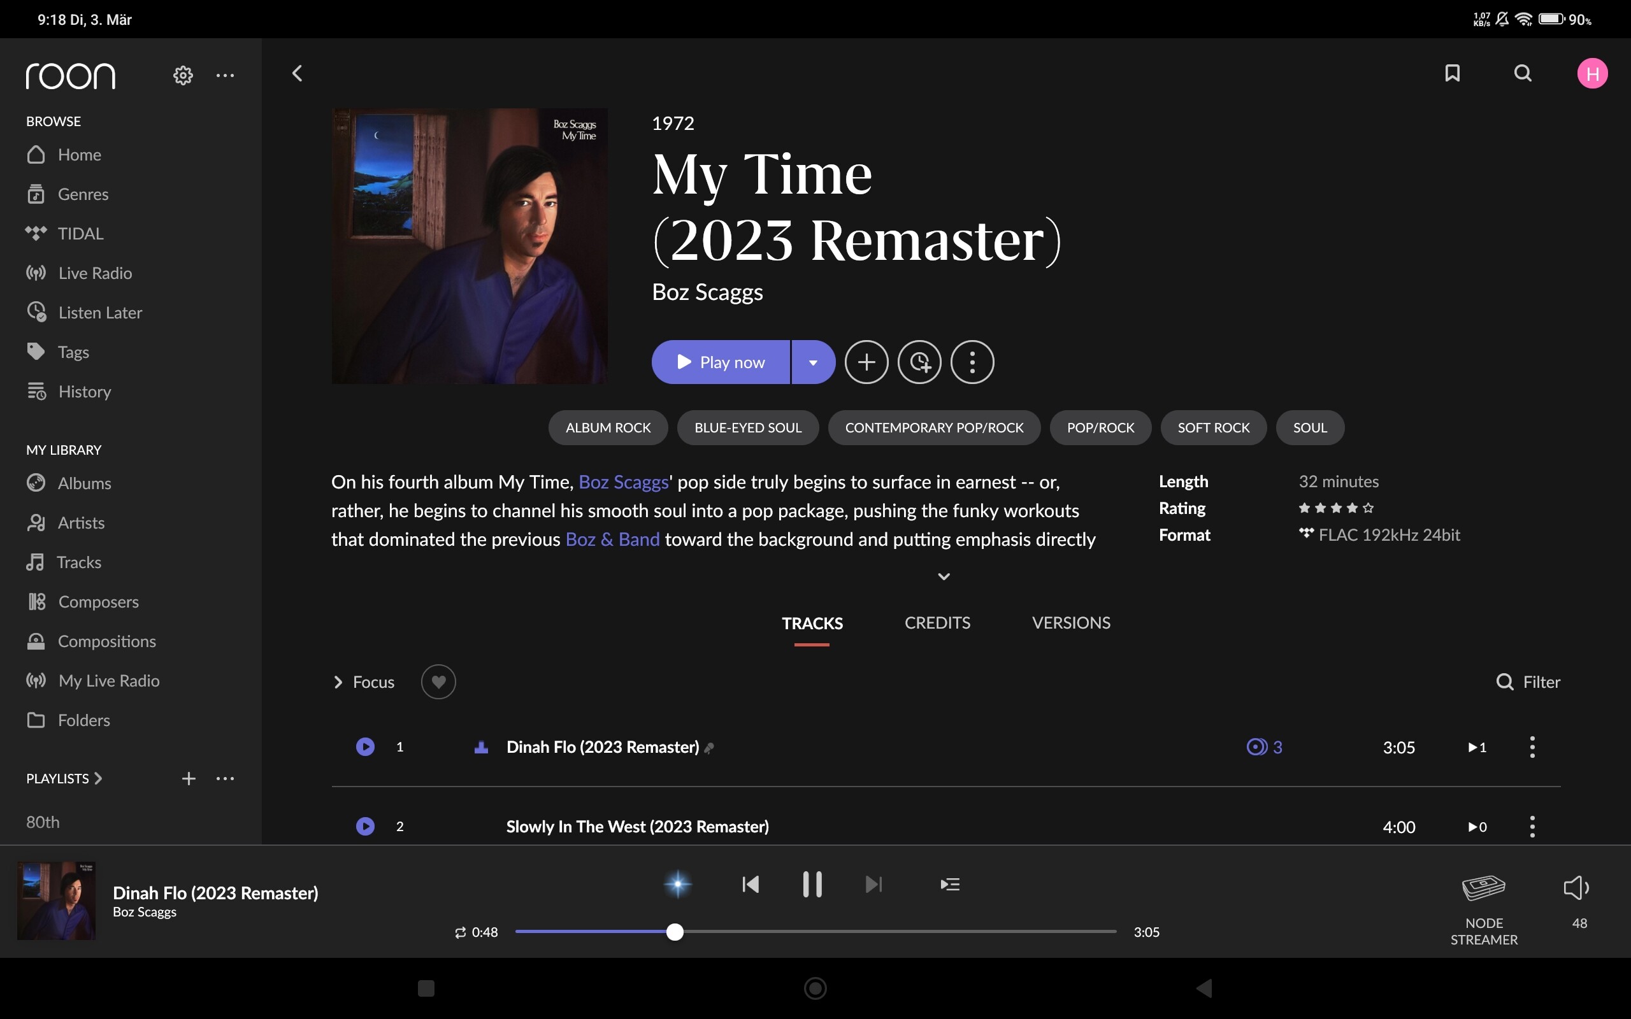This screenshot has height=1019, width=1631.
Task: Open Roon Radio sparkle icon
Action: click(677, 883)
